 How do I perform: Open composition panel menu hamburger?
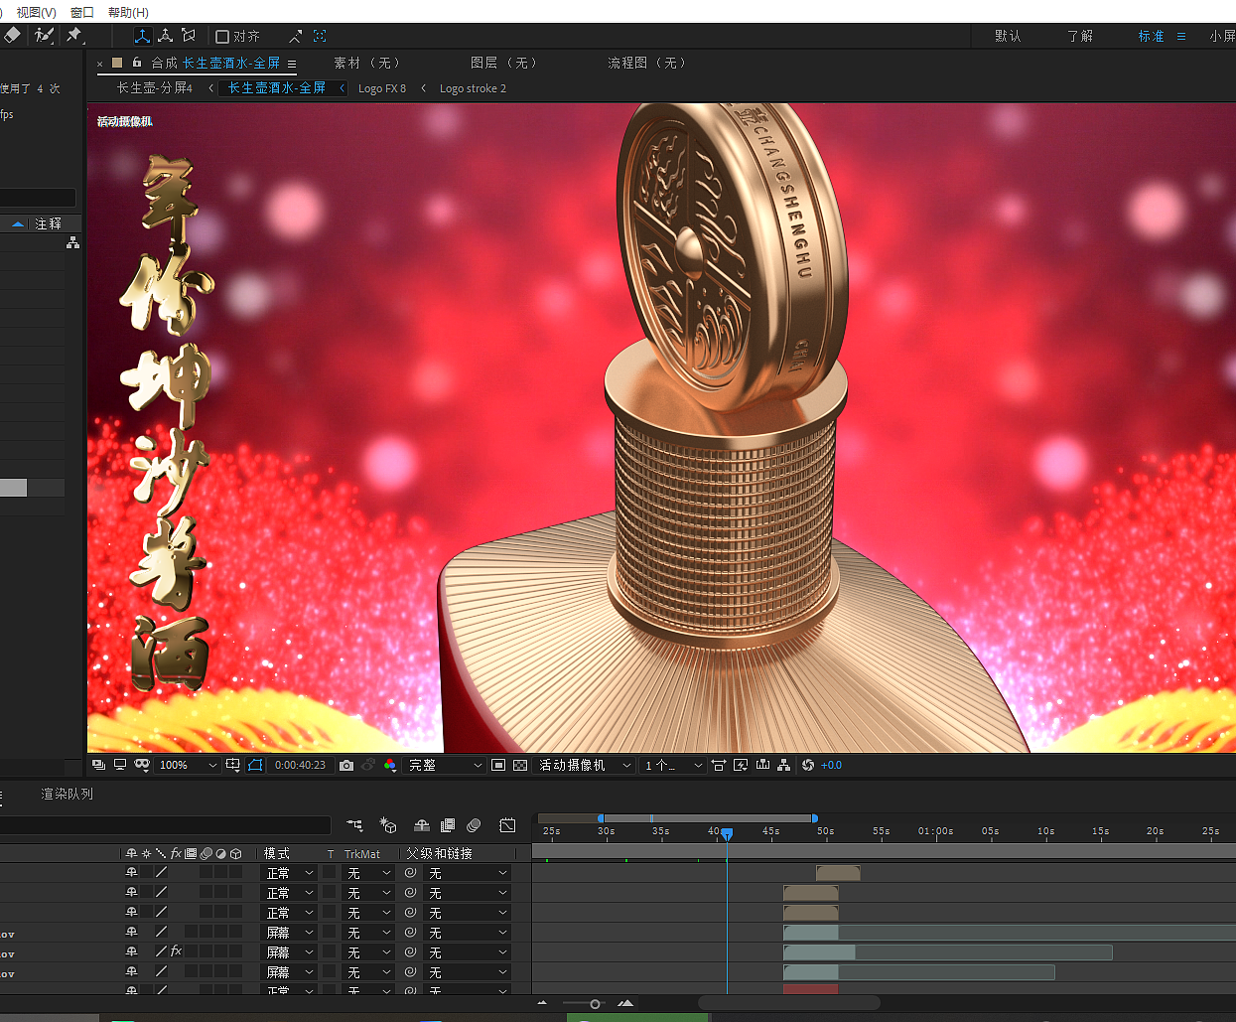[292, 64]
